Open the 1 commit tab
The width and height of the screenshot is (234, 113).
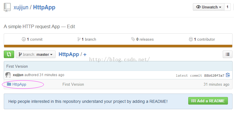32,40
